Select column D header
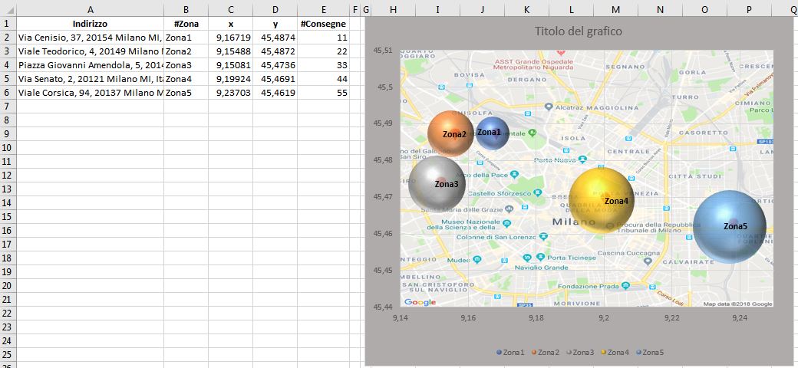Viewport: 798px width, 368px height. 275,9
